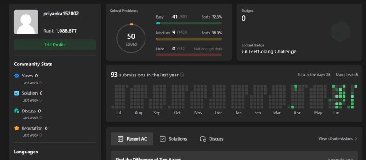Screen dimensions: 366x160
Task: Click the orange Reputation star icon
Action: click(16, 128)
